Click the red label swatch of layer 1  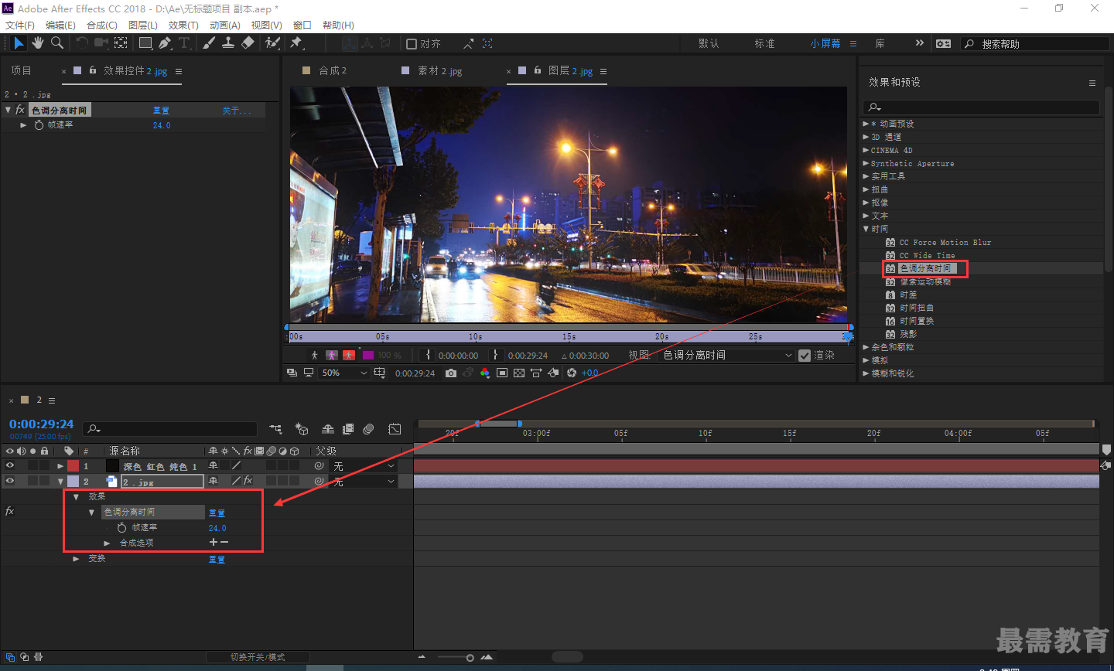[x=73, y=466]
